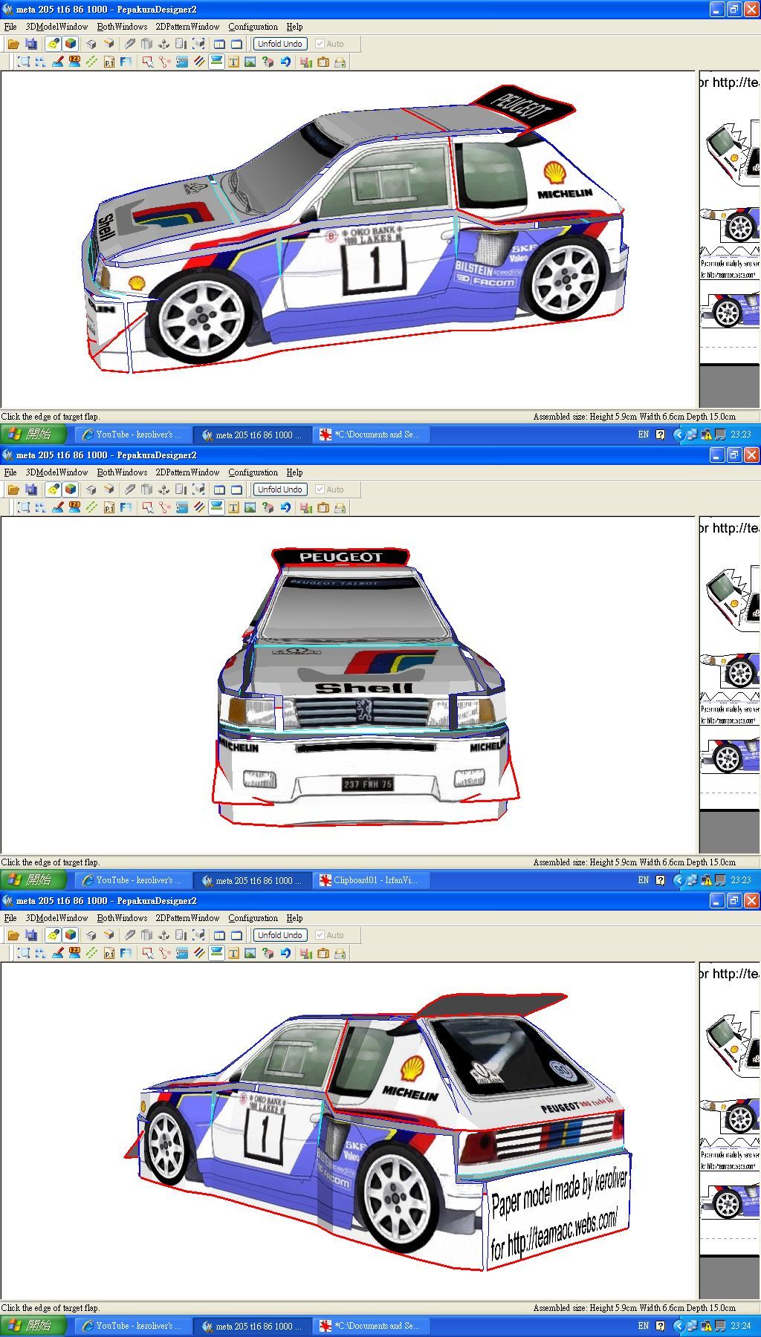Click Save icon in rear car view window
Viewport: 761px width, 1337px height.
pos(30,935)
